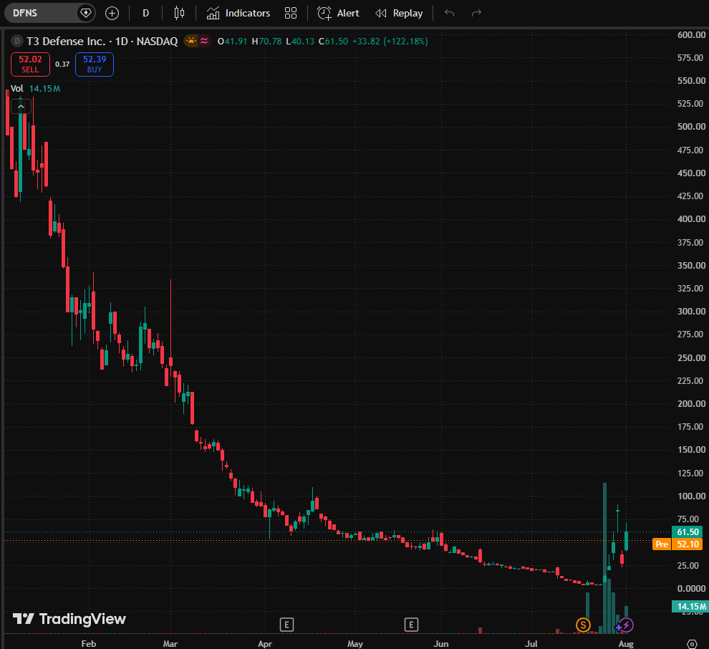Click the pink approximation data-mode icon

[204, 41]
